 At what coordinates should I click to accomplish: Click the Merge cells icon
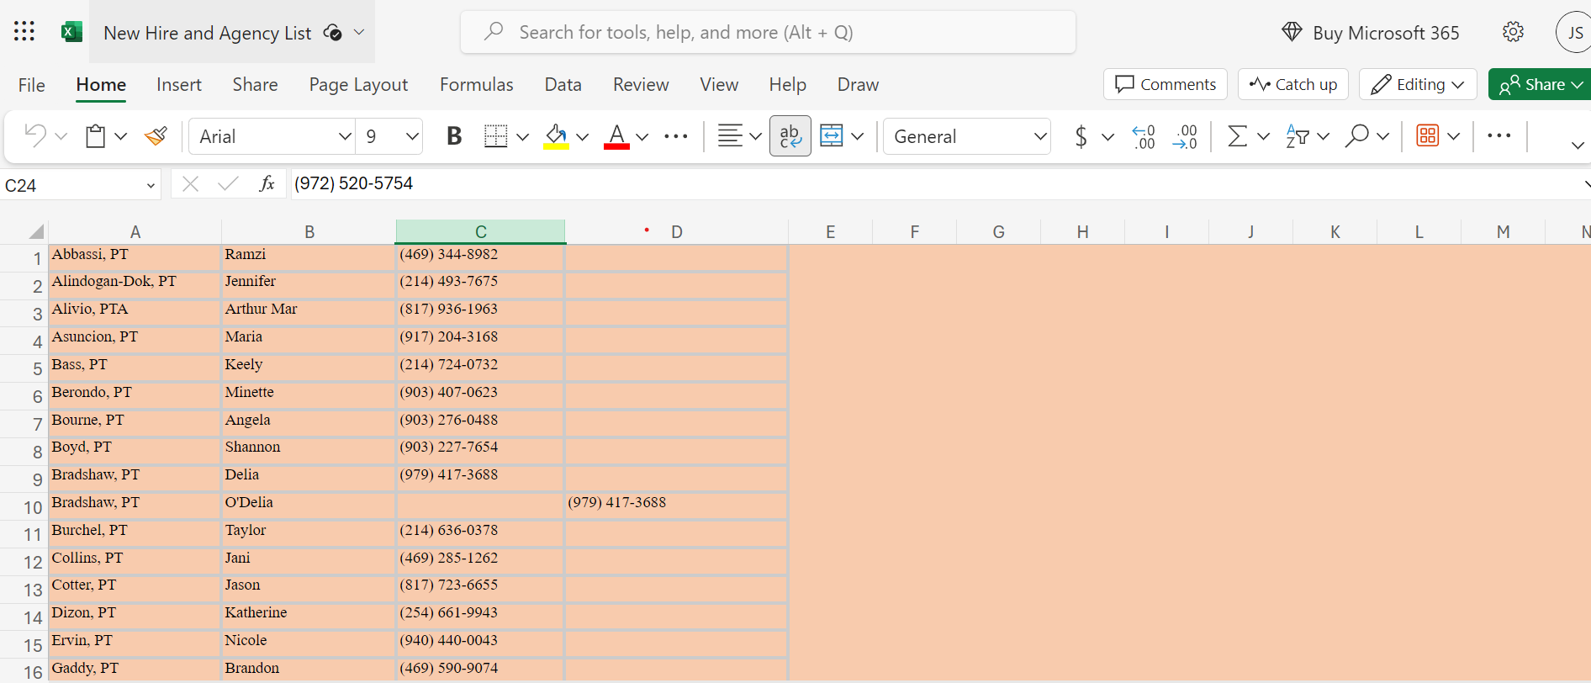[x=832, y=136]
